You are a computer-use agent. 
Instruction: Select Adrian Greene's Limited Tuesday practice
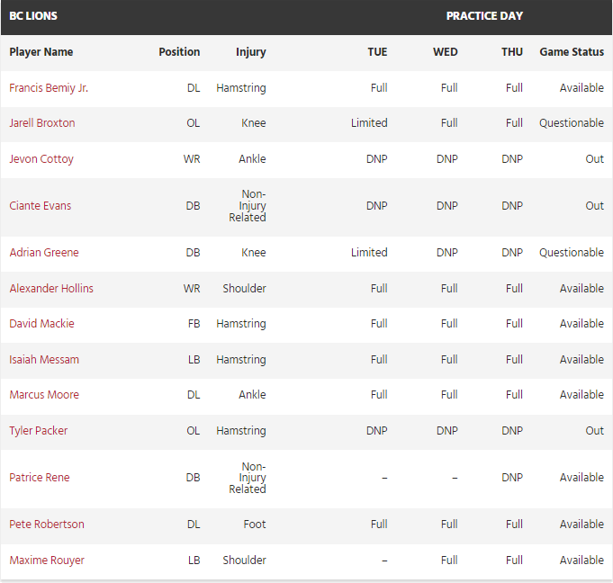pos(369,253)
